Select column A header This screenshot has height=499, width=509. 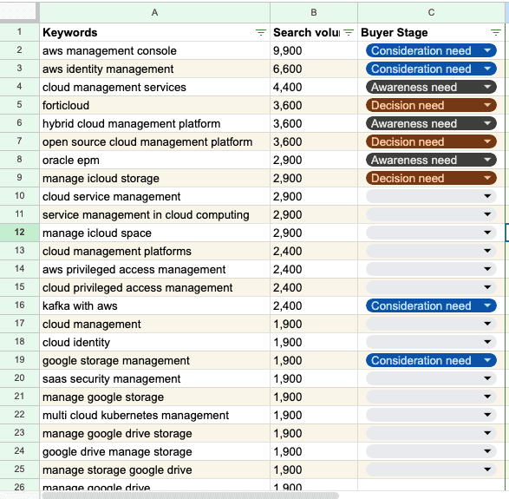[x=155, y=13]
